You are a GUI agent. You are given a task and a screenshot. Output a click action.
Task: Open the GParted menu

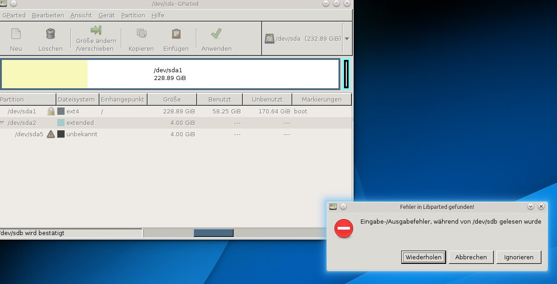(x=14, y=15)
